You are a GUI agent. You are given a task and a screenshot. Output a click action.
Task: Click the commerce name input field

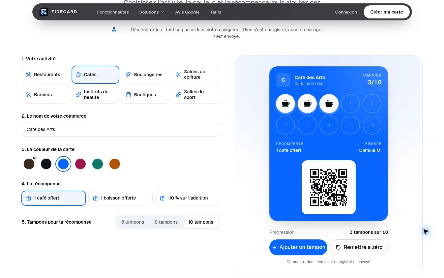pos(120,129)
